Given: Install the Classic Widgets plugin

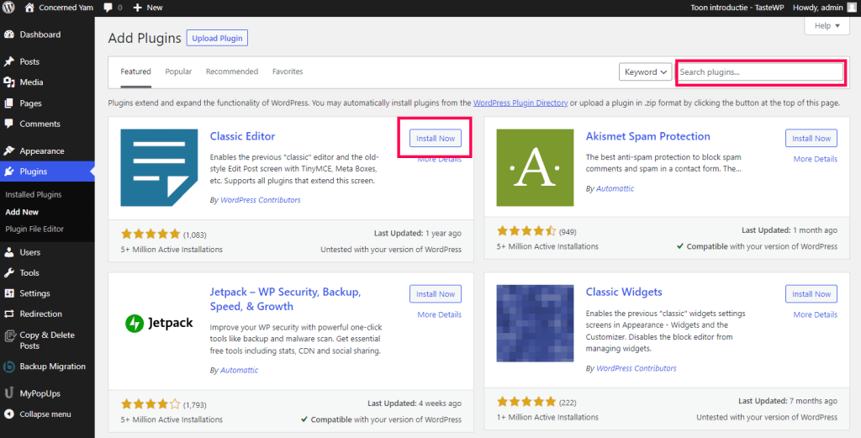Looking at the screenshot, I should [x=811, y=294].
